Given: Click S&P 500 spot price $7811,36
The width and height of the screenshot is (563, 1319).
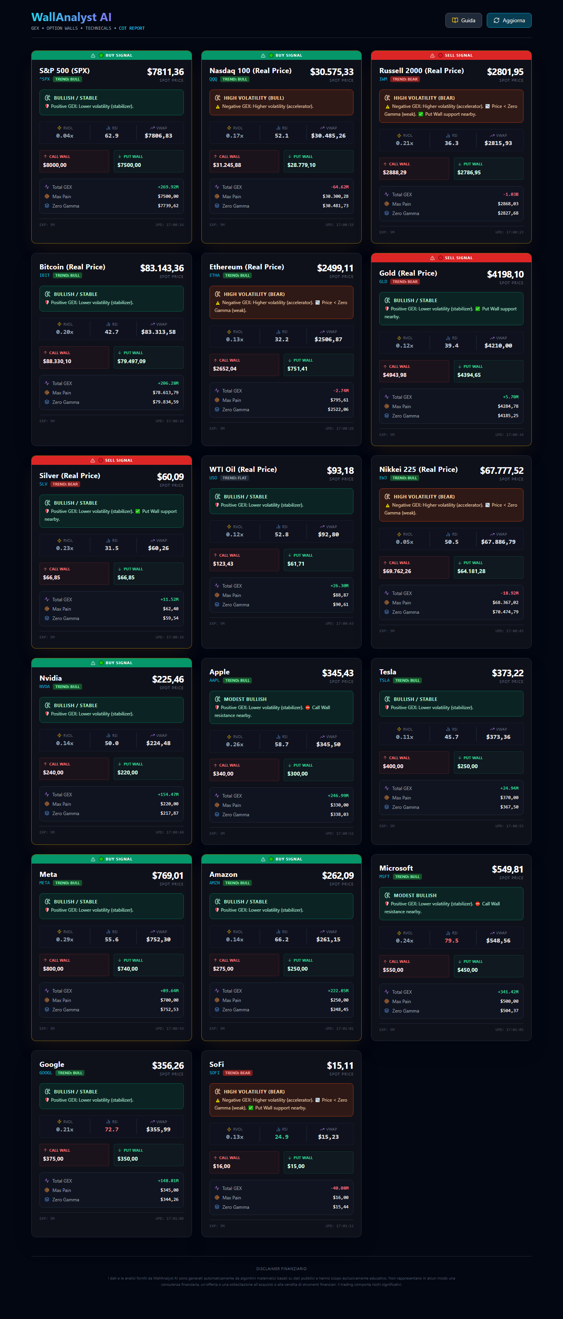Looking at the screenshot, I should 165,72.
